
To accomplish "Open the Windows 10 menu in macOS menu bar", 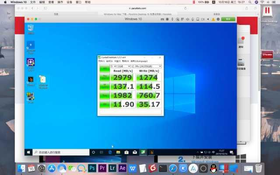I will (x=18, y=2).
